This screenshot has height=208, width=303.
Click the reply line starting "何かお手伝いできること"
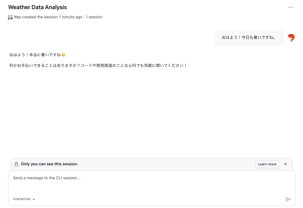pos(98,66)
